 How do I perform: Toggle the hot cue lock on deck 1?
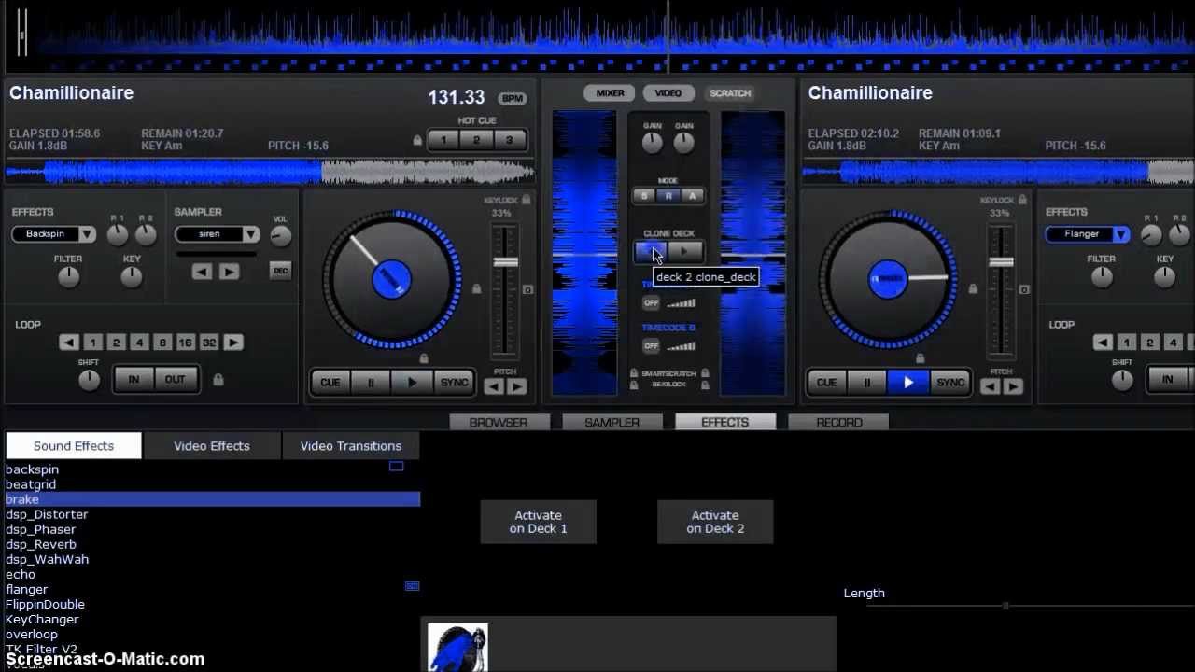click(x=417, y=140)
